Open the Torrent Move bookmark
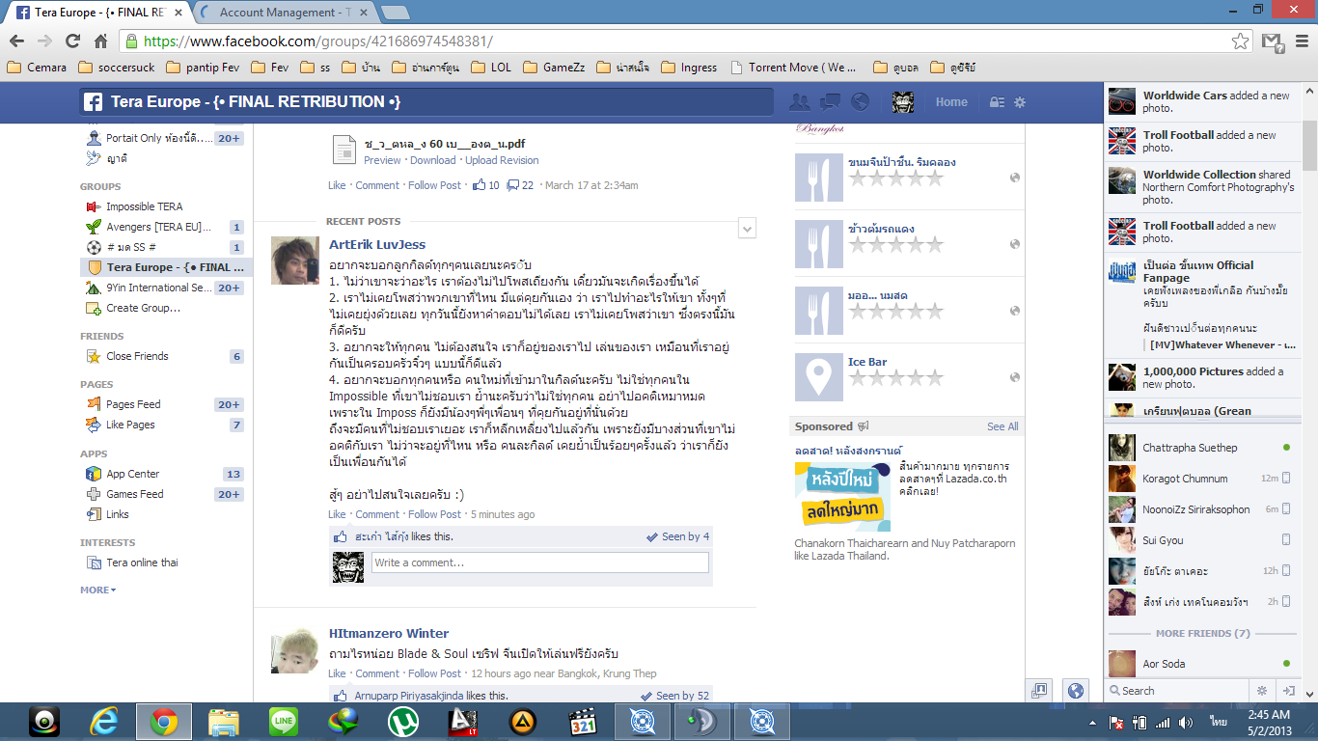Screen dimensions: 1318x741 coord(794,68)
